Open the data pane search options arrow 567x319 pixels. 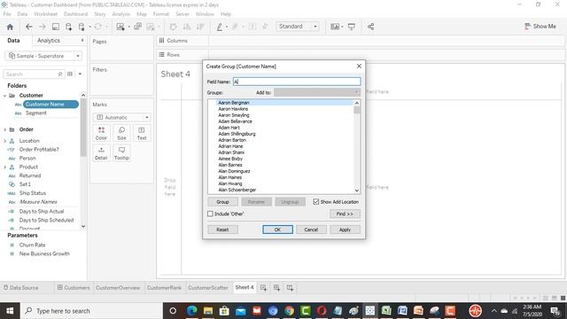[x=80, y=74]
